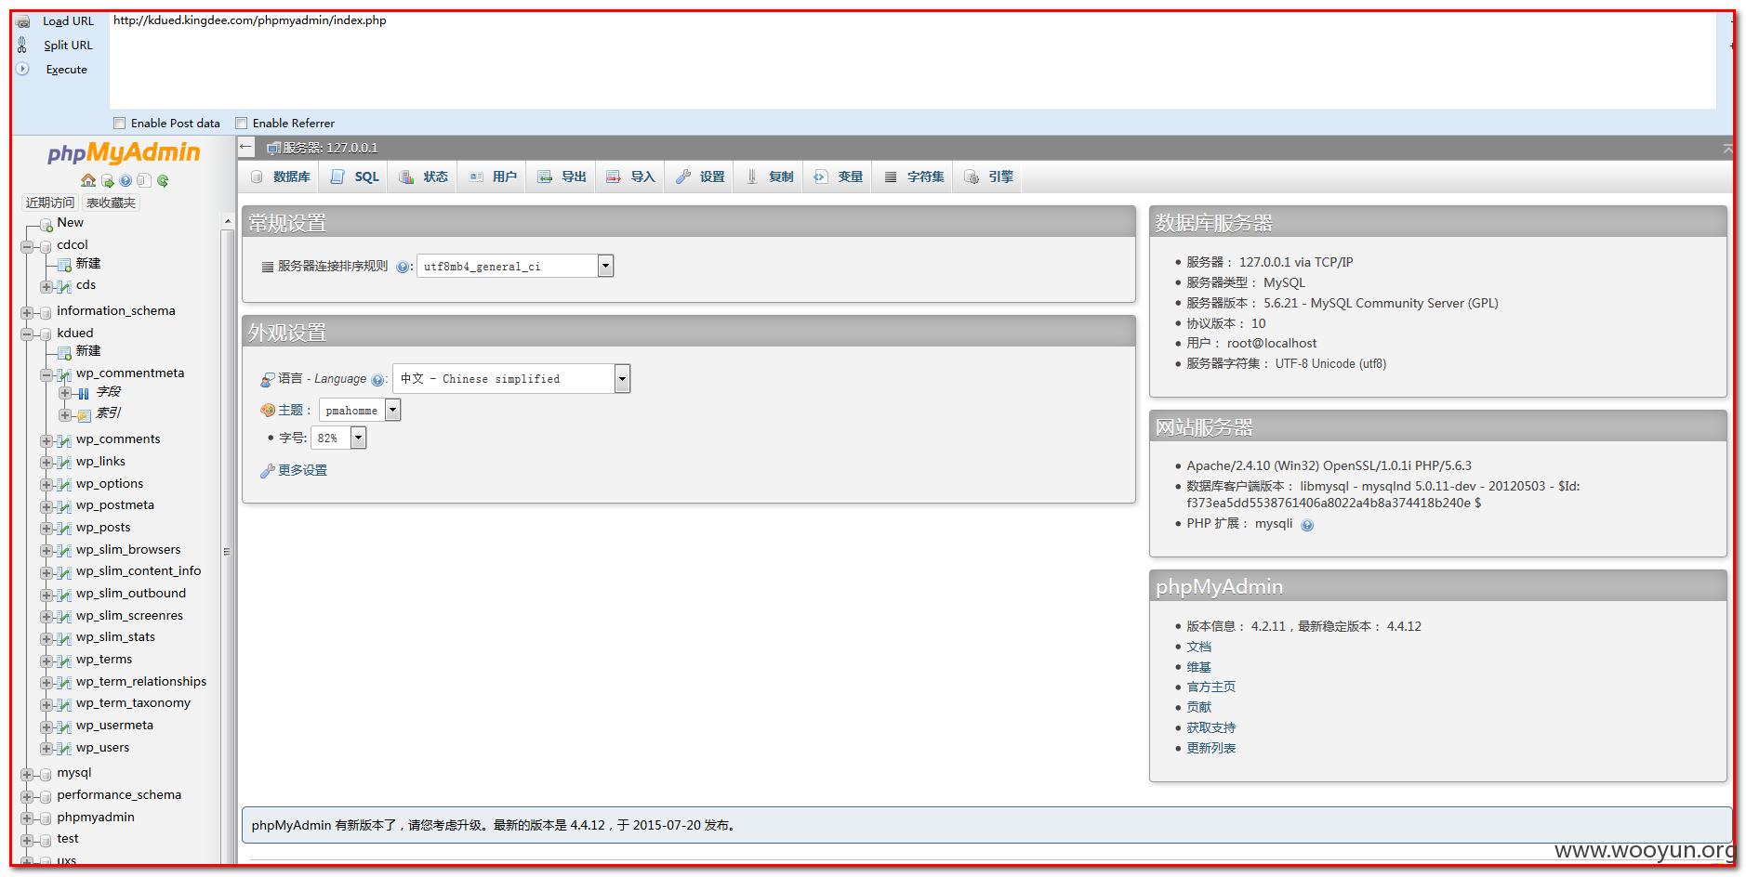Click the wp_users table icon

64,749
